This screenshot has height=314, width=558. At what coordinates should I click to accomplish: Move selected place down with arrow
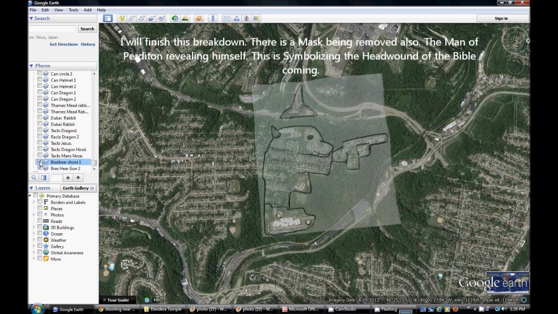(x=78, y=177)
